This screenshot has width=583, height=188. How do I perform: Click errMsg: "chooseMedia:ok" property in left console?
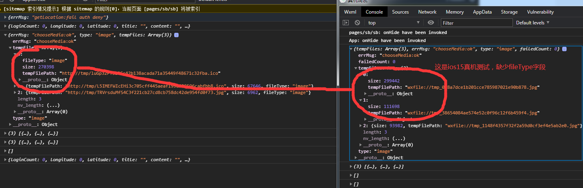(x=44, y=41)
